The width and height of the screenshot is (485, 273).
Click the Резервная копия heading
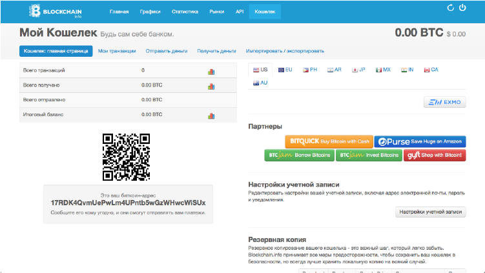277,239
